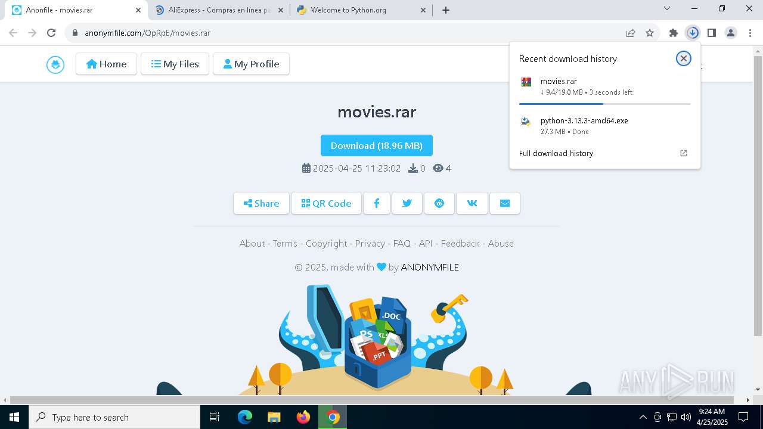Select python-3.13.3-amd64.exe download entry

tap(605, 126)
